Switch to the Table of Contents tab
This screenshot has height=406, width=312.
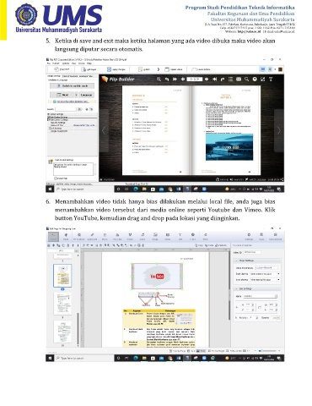point(70,76)
